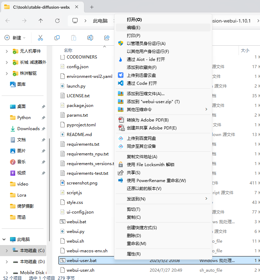Create and share Adobe PDF entry
This screenshot has height=280, width=260.
coord(163,128)
